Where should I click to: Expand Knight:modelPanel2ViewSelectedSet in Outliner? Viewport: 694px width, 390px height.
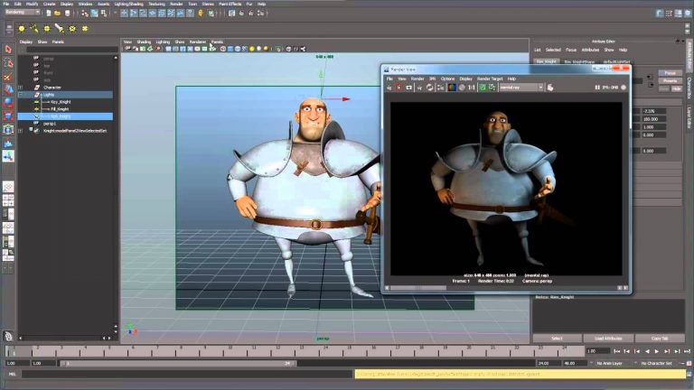click(x=21, y=131)
